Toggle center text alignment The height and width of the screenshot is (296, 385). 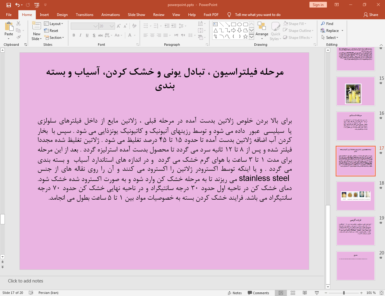coord(152,35)
